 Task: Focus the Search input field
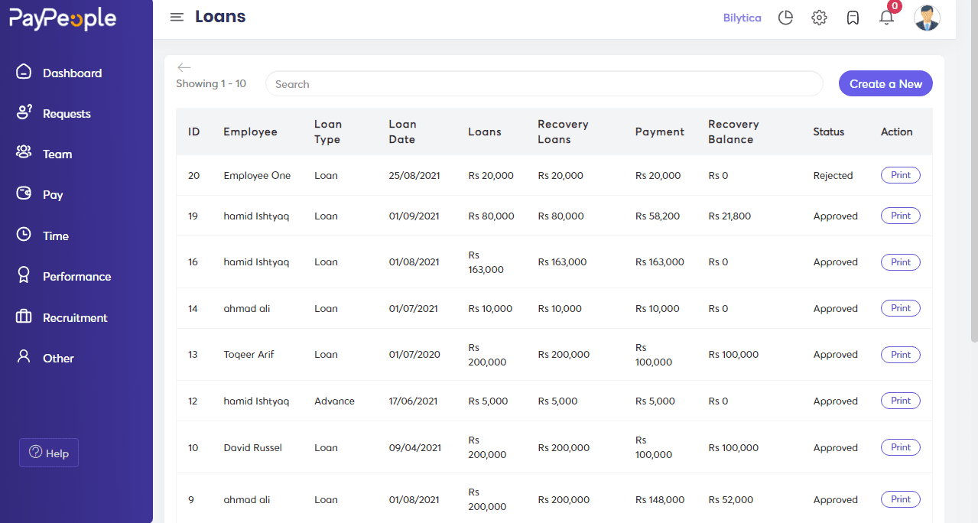point(544,84)
